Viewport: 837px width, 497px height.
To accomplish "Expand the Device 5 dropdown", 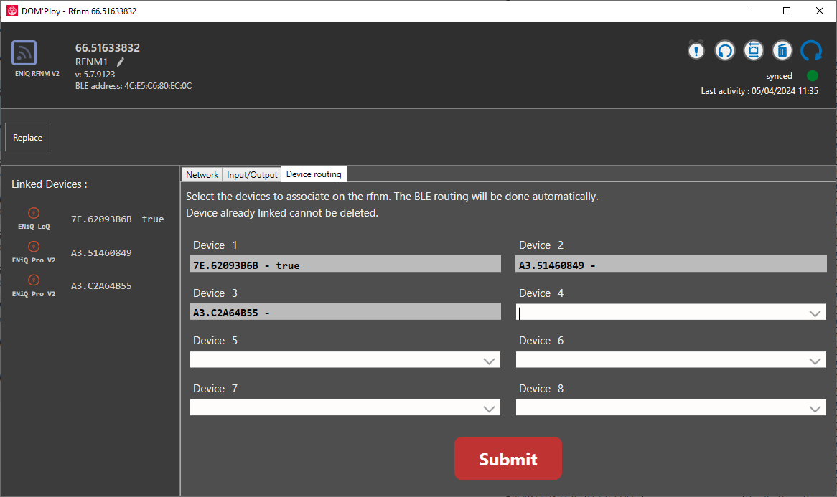I will pos(489,361).
